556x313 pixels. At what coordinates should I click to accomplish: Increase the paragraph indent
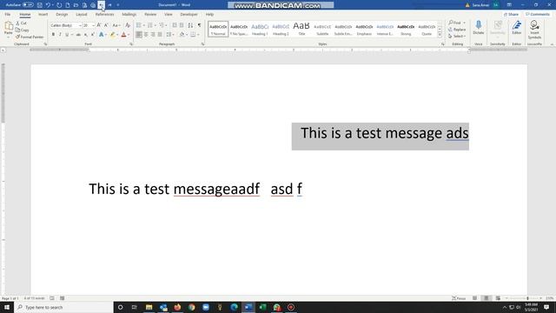click(x=182, y=25)
